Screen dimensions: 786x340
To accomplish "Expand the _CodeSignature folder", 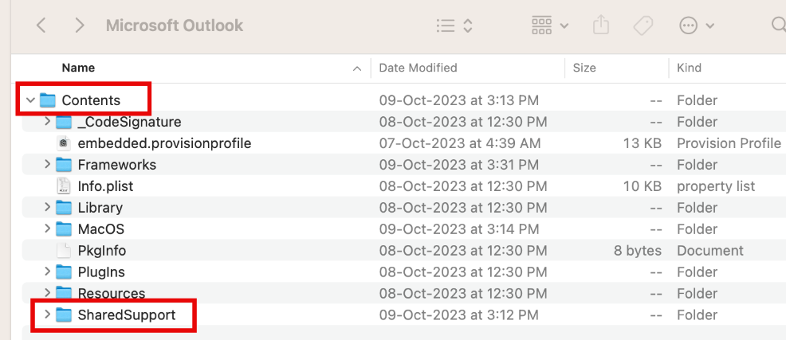I will (47, 121).
